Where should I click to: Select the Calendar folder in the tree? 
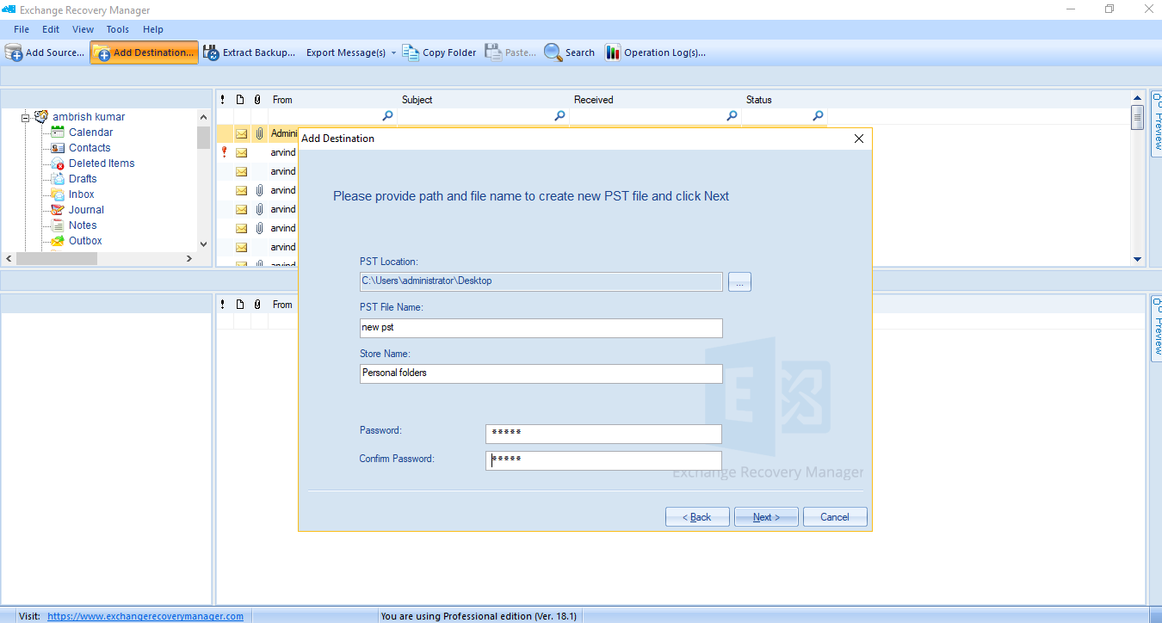[90, 133]
